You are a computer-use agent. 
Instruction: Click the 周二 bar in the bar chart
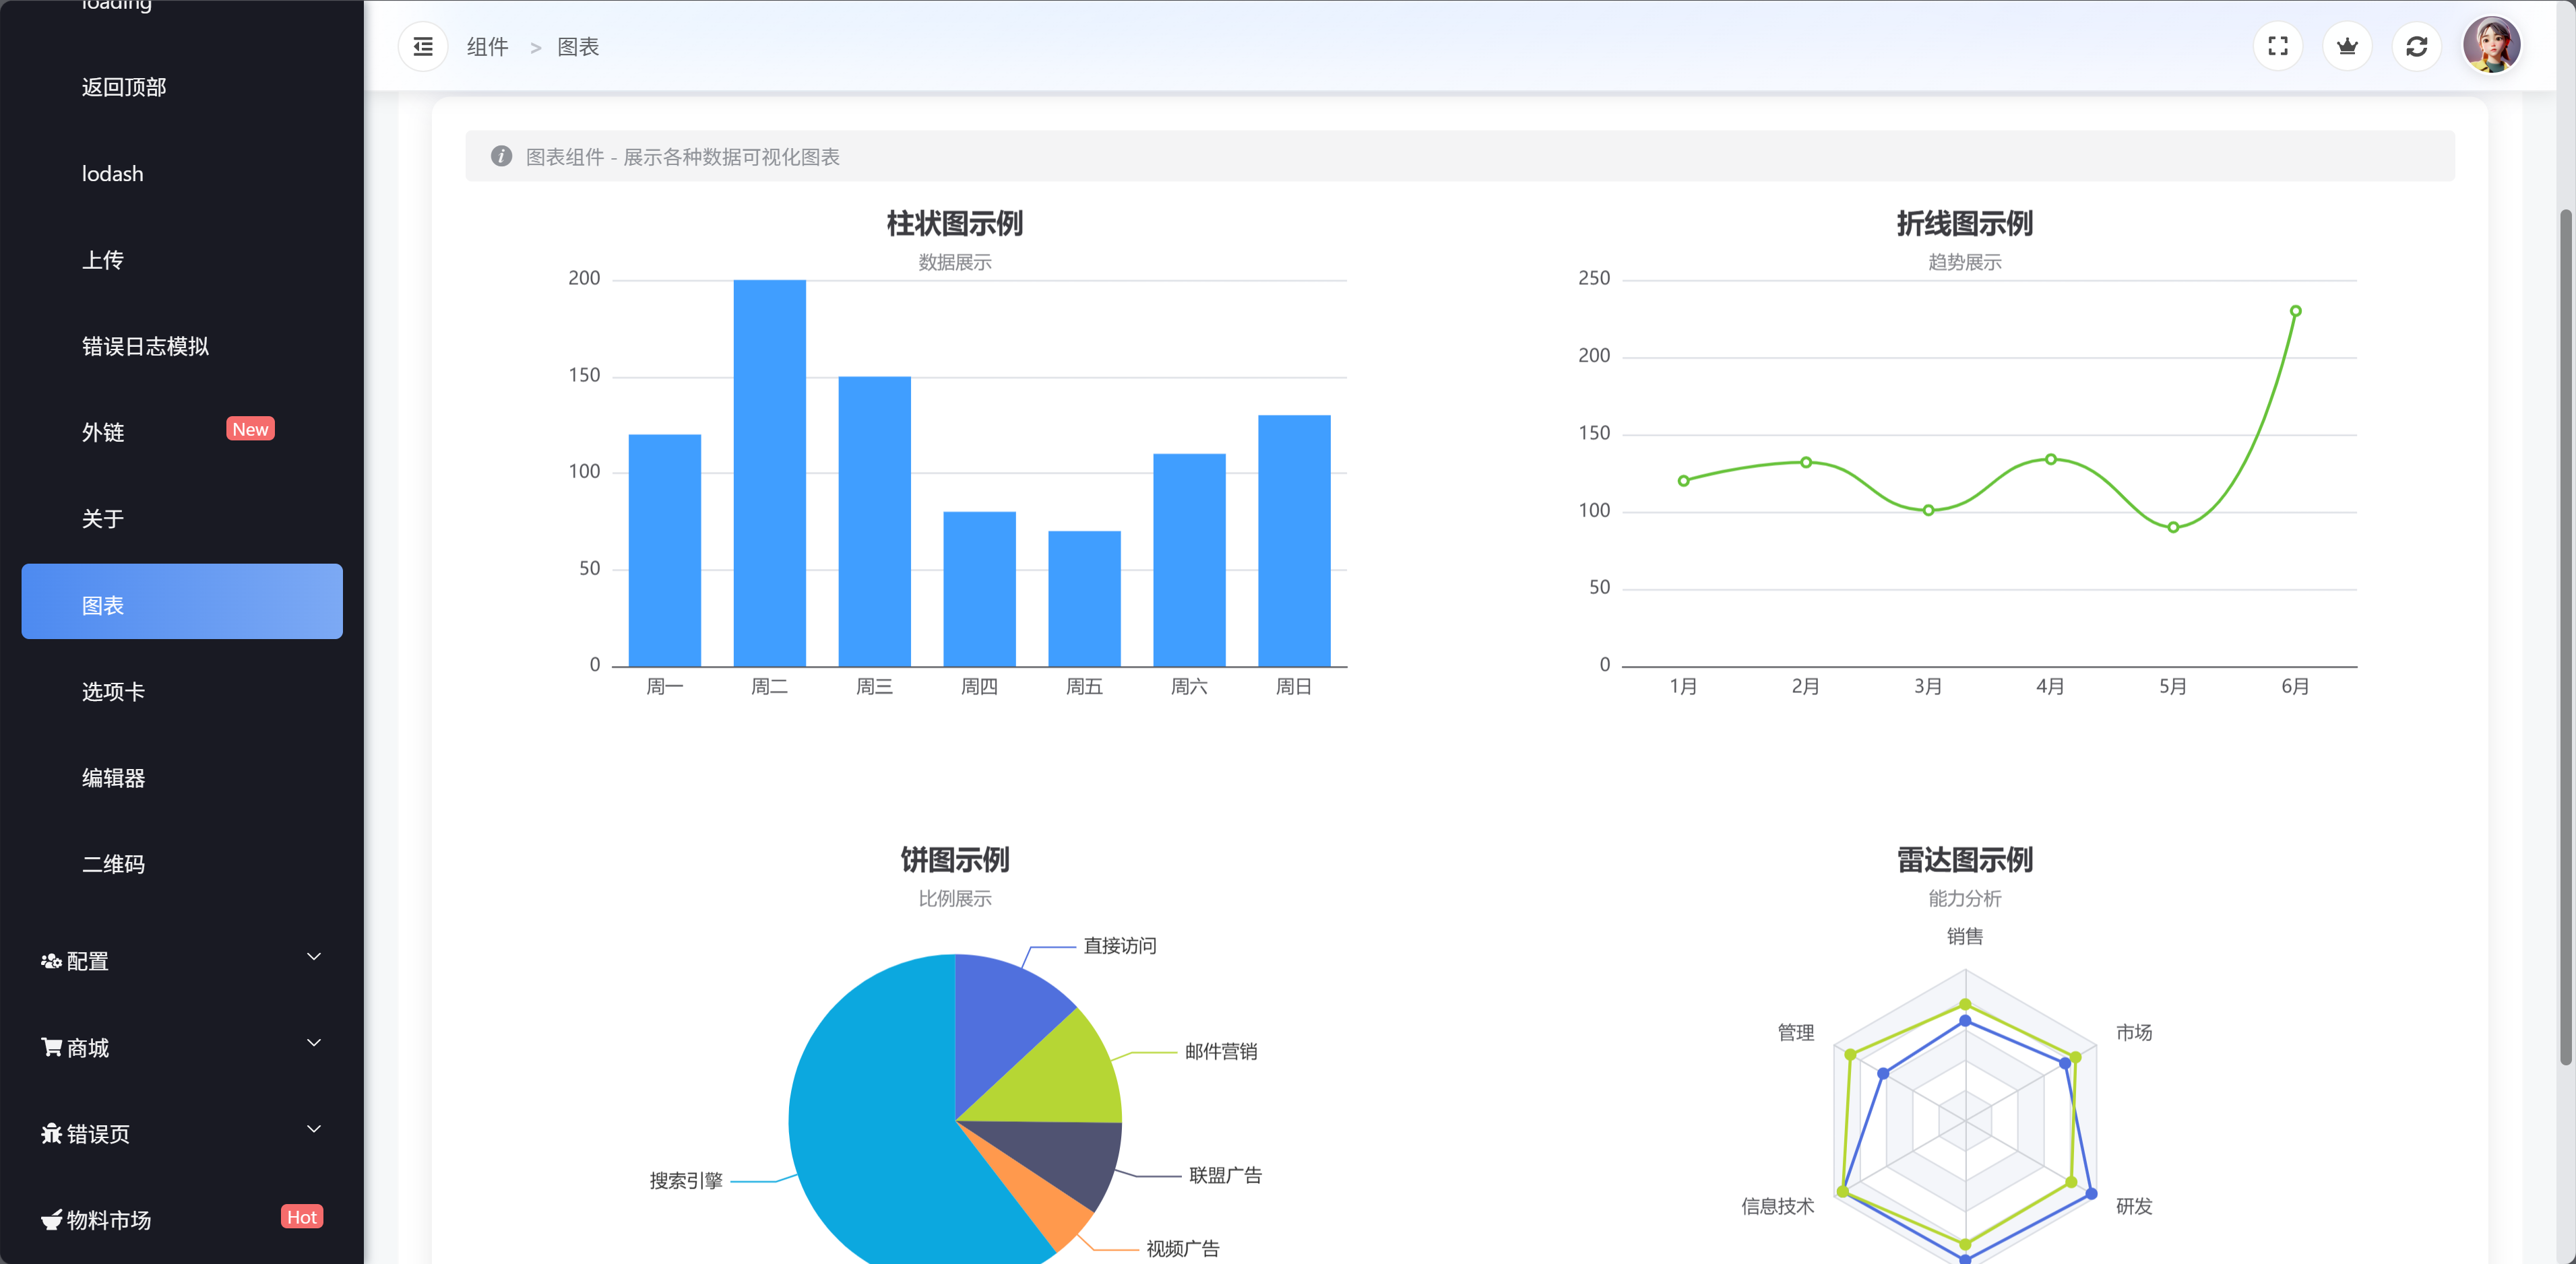click(x=769, y=473)
